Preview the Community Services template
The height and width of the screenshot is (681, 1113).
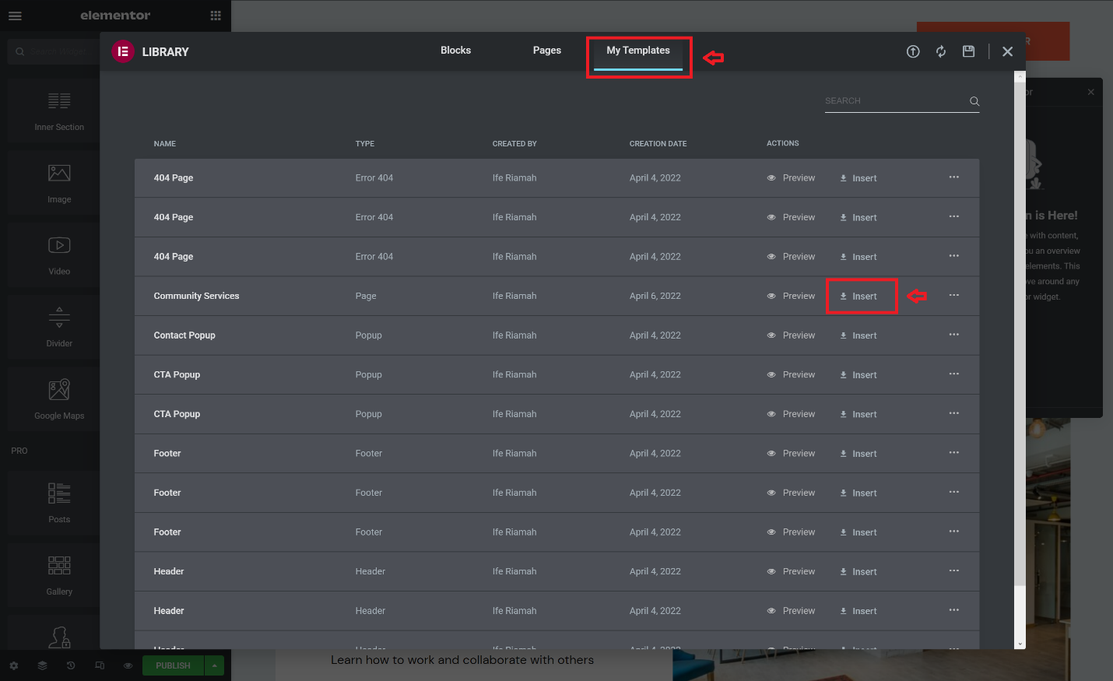[791, 296]
